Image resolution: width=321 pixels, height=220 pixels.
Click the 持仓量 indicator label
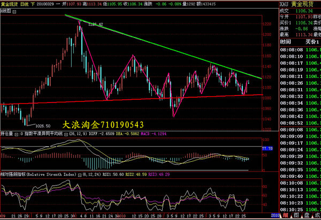click(x=7, y=134)
